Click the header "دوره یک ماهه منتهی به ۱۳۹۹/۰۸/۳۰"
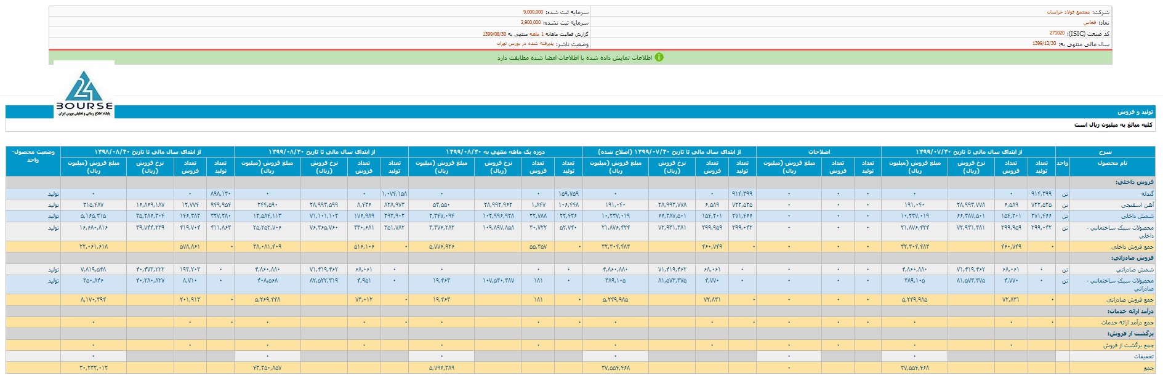This screenshot has width=1163, height=386. click(x=496, y=151)
